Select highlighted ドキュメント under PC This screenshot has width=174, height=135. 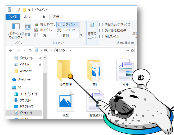(x=24, y=113)
